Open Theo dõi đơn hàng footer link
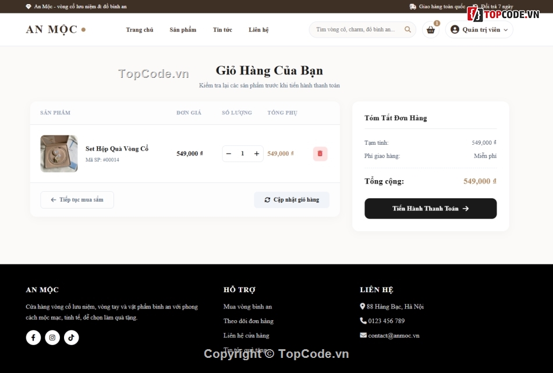This screenshot has width=553, height=373. [249, 321]
